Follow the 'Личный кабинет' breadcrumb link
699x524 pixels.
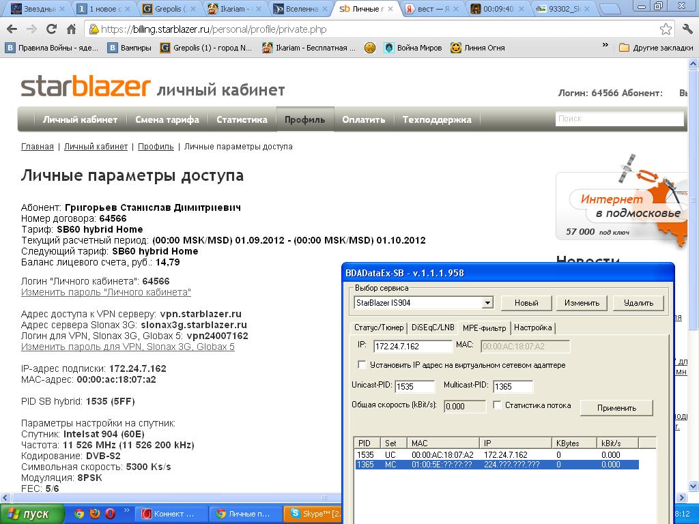96,147
